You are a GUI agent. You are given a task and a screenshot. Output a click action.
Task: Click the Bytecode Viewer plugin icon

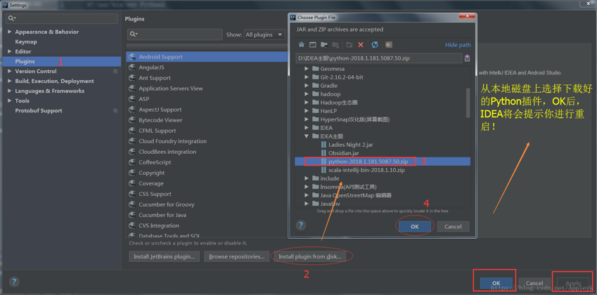click(132, 120)
